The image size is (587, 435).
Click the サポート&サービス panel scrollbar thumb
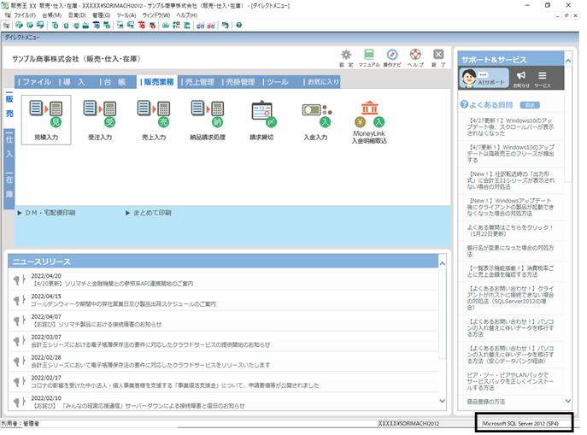coord(568,124)
